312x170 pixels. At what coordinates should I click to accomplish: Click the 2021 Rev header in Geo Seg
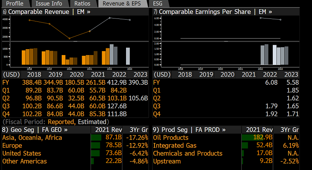[108, 130]
